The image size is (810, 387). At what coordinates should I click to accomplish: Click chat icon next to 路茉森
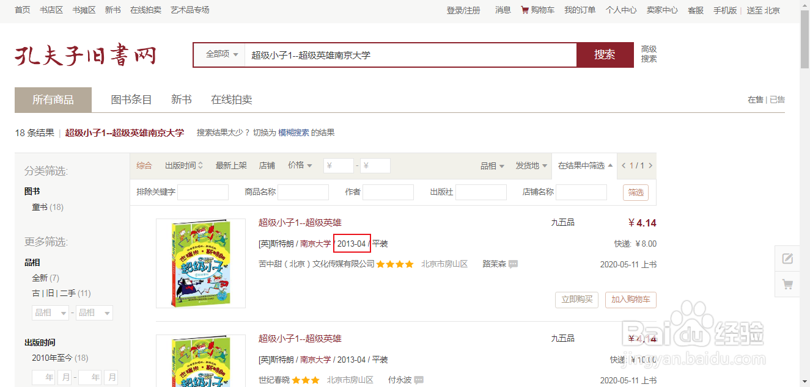(514, 264)
